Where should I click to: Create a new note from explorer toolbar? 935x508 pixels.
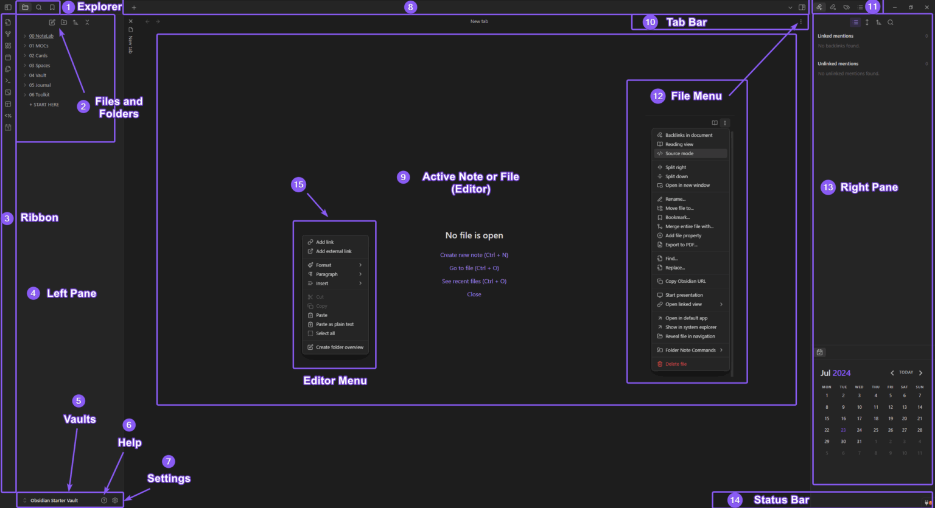coord(52,22)
